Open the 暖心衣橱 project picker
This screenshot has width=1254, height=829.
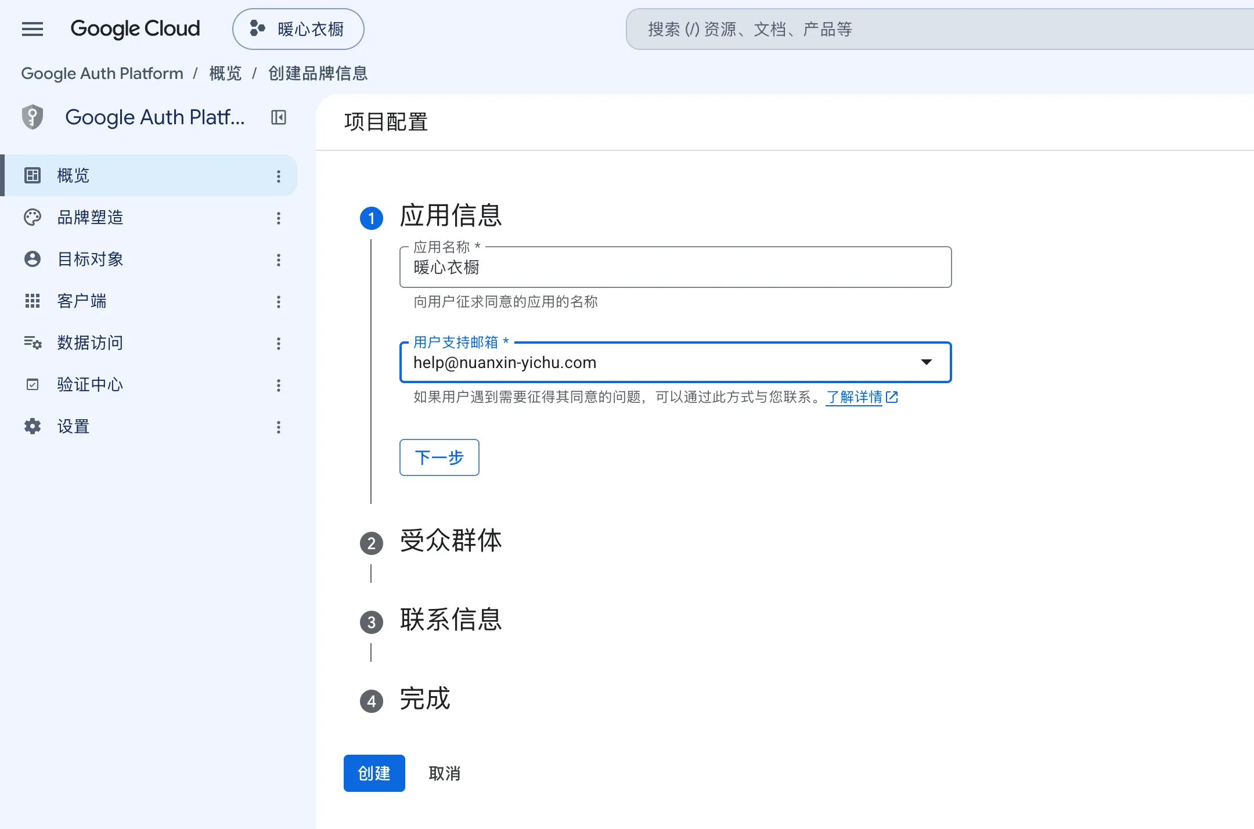pyautogui.click(x=298, y=29)
